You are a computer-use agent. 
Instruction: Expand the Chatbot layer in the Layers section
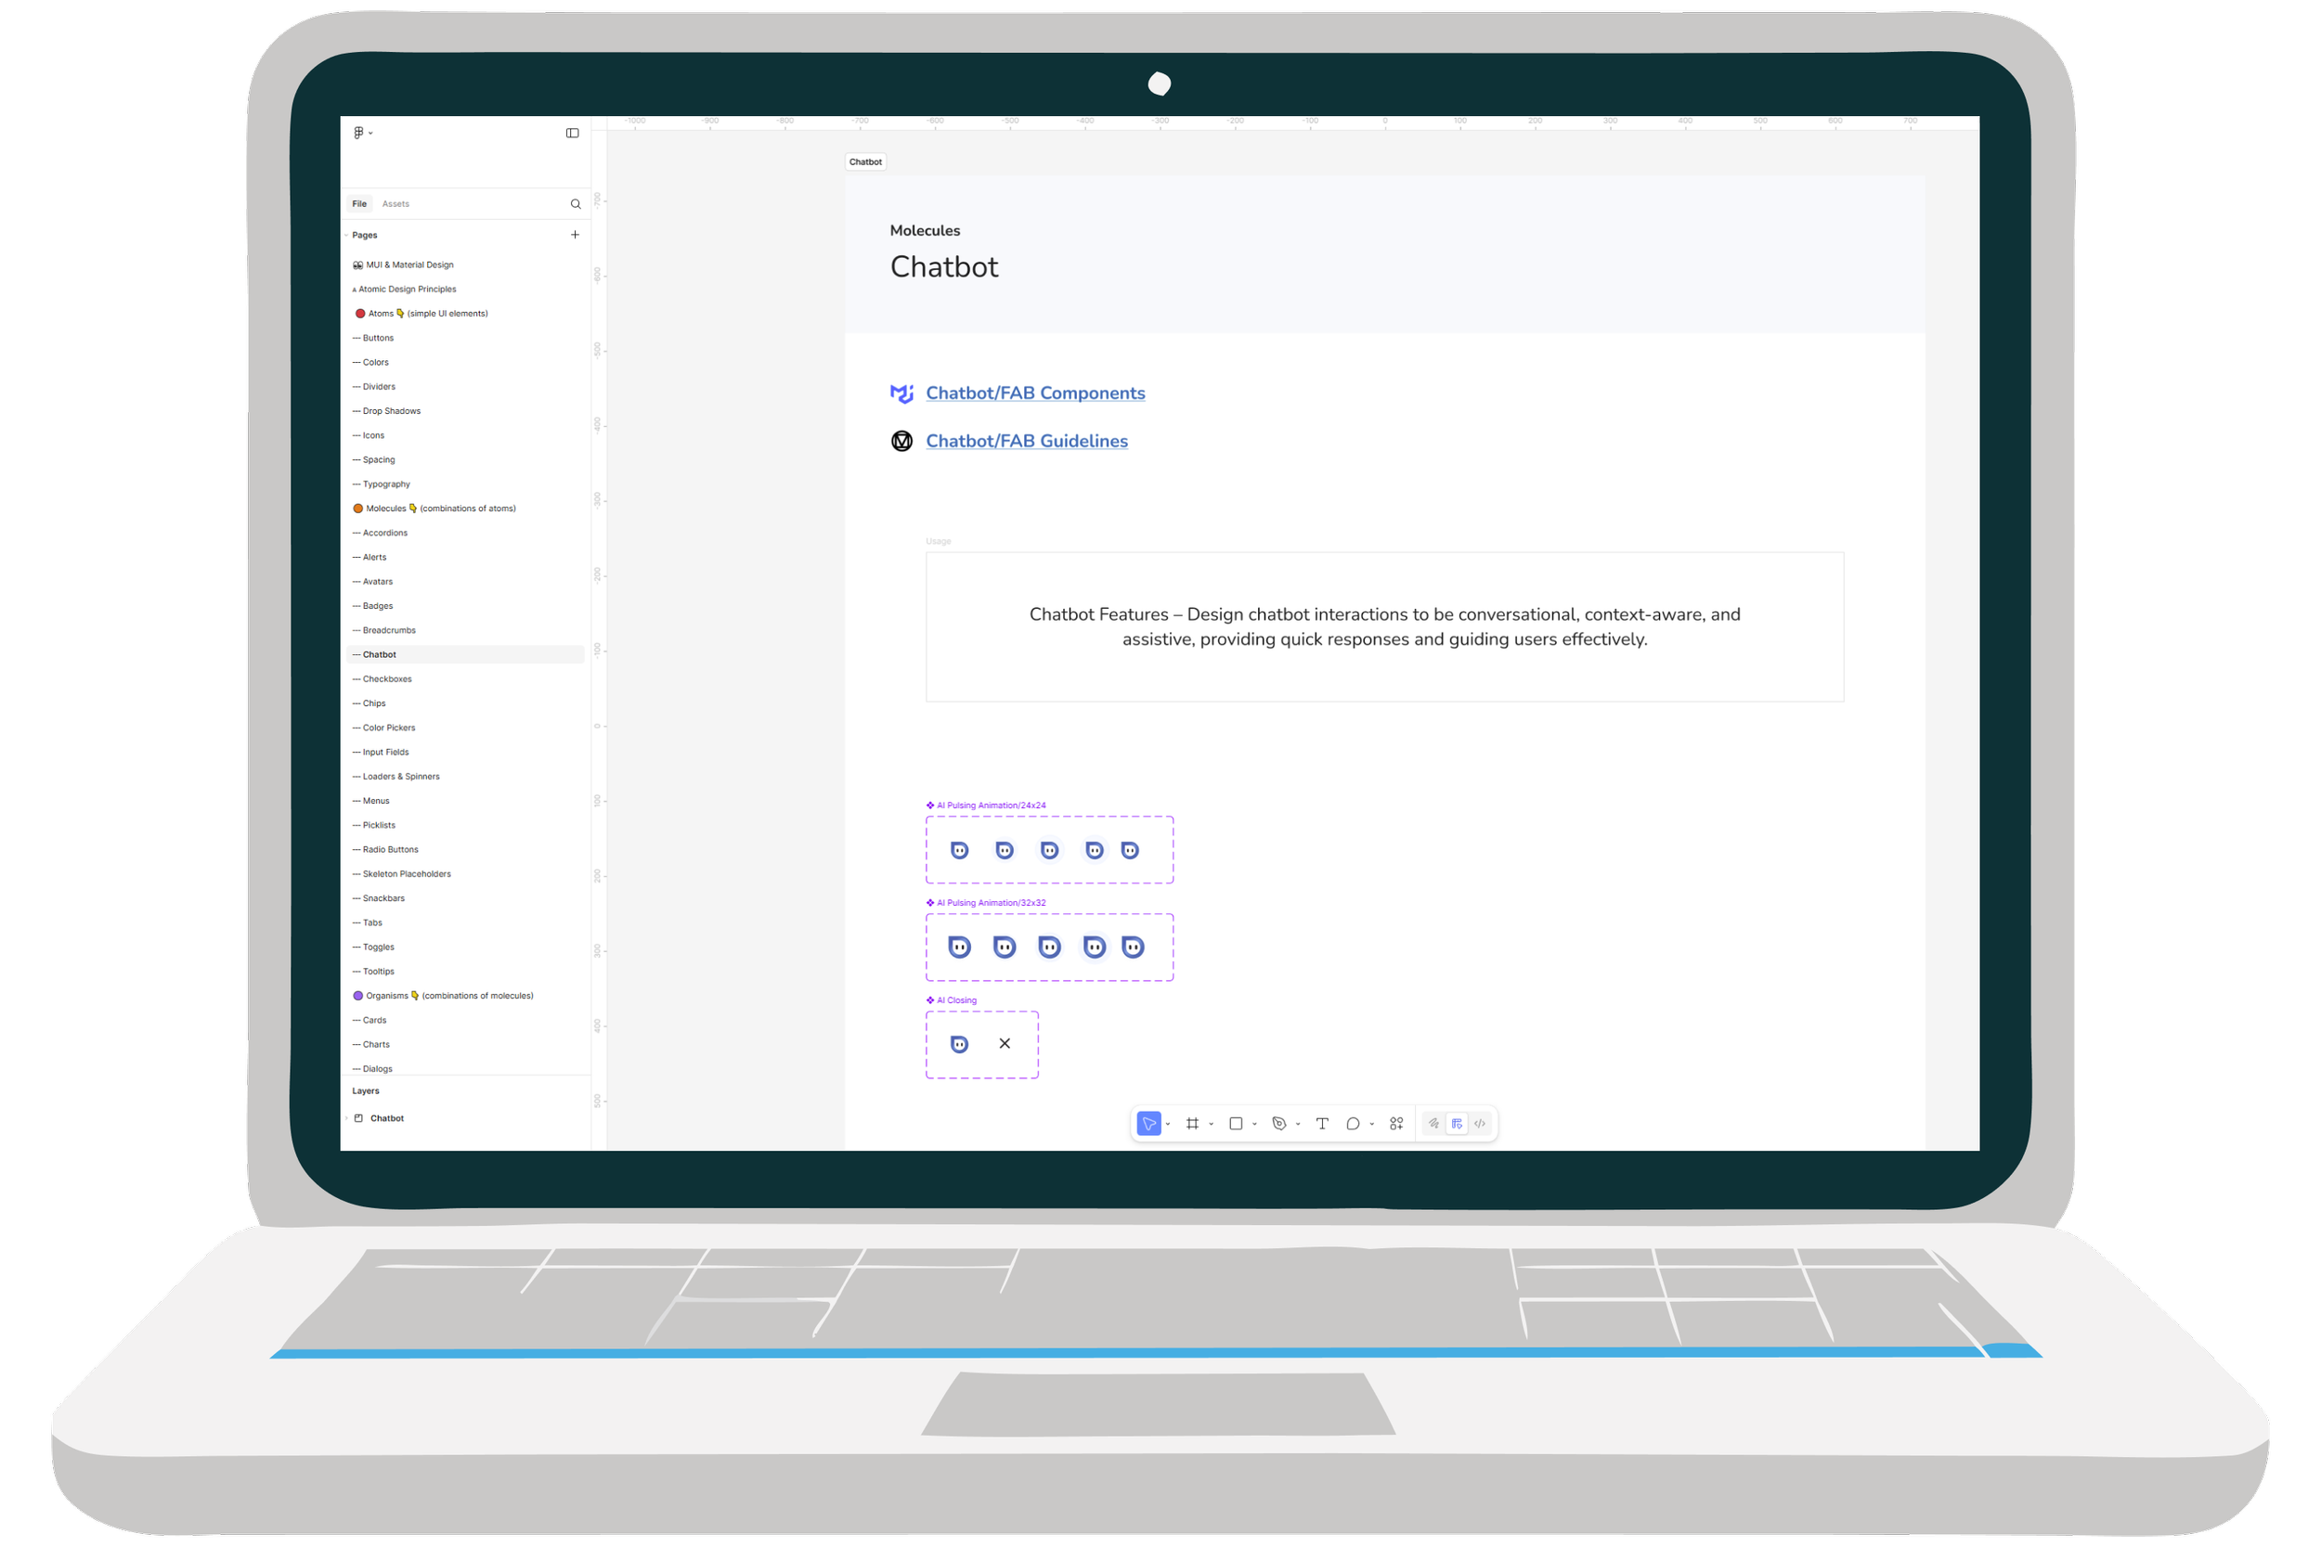tap(349, 1118)
